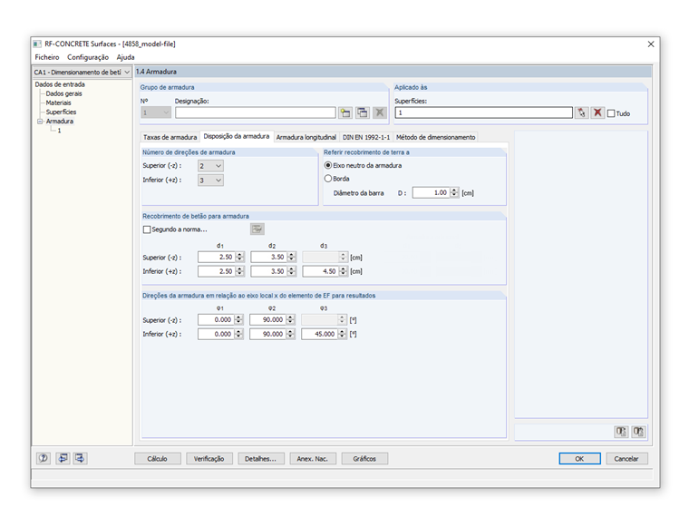Click the Verificação button
This screenshot has height=517, width=689.
(209, 459)
